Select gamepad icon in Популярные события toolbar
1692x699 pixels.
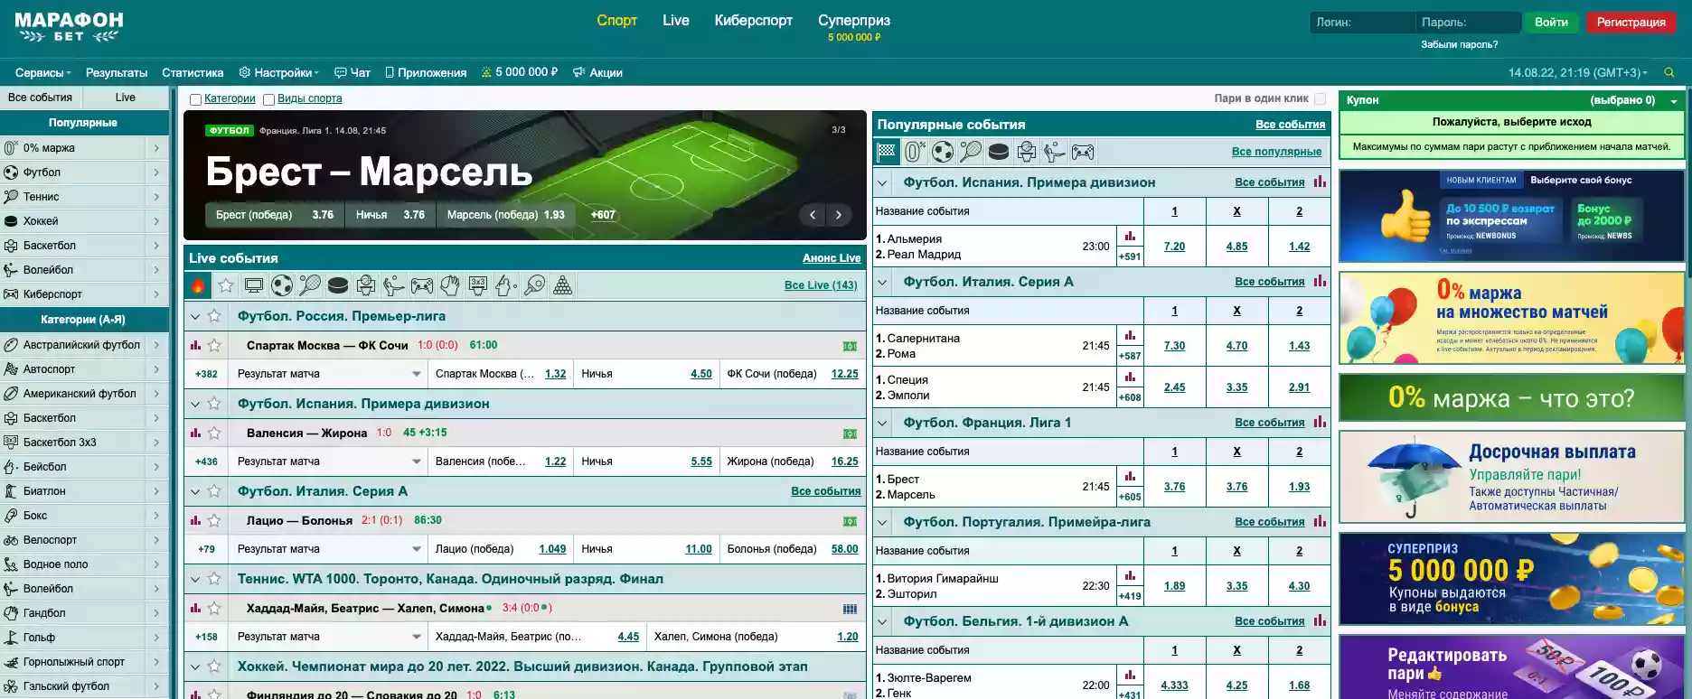pyautogui.click(x=1083, y=152)
